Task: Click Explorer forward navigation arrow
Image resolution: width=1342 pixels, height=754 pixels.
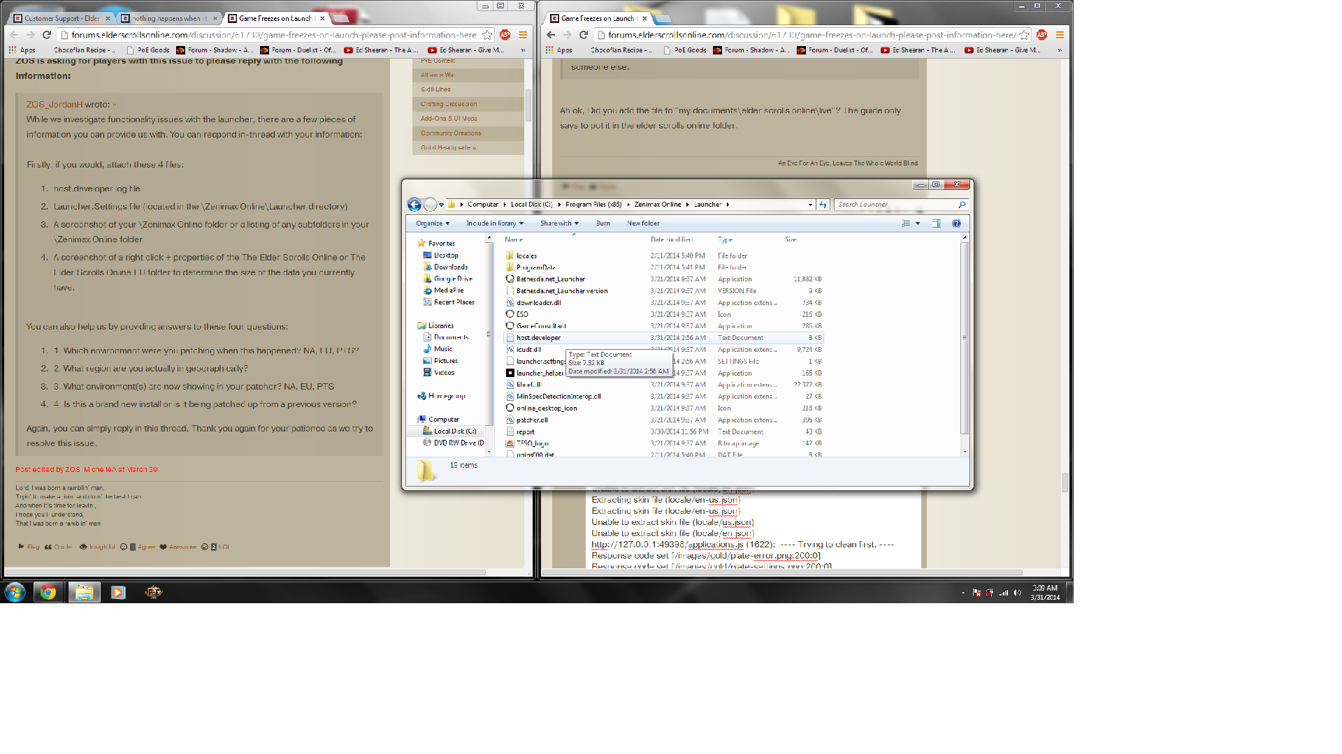Action: tap(431, 205)
